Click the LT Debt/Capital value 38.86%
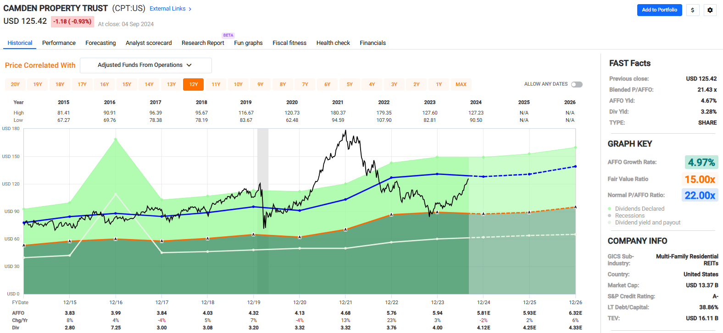Viewport: 723px width, 333px height. tap(709, 307)
